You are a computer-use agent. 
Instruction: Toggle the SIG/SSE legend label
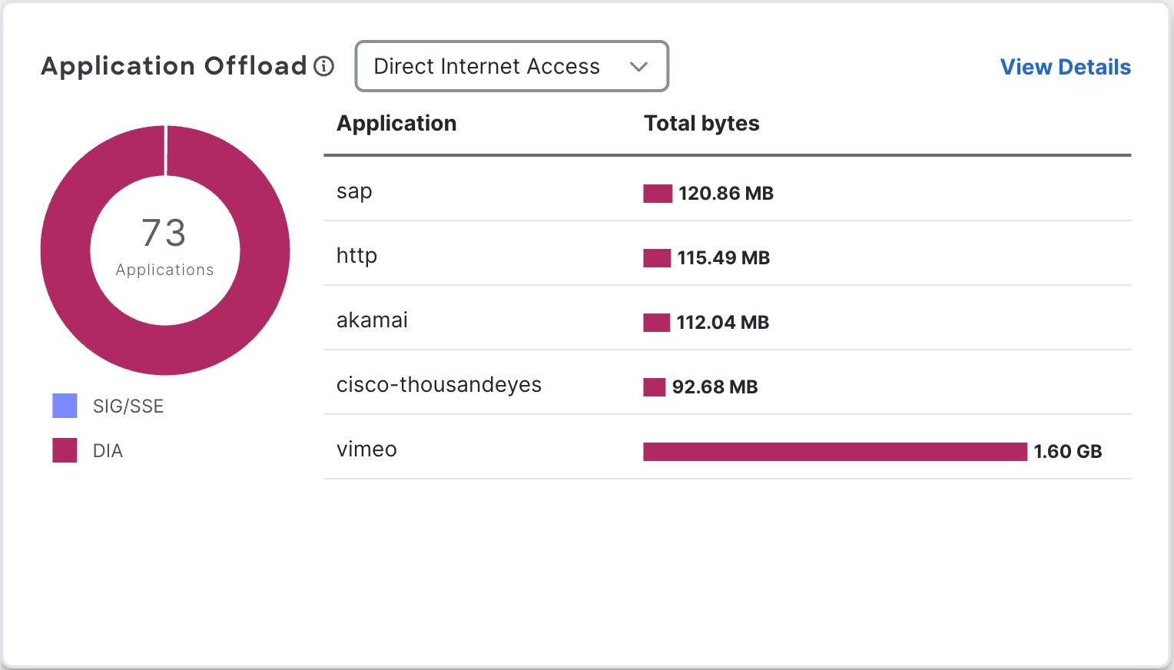pos(128,406)
